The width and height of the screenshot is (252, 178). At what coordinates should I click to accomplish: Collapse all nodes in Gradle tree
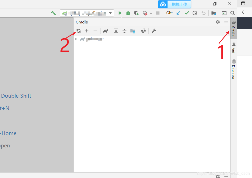[x=124, y=31]
